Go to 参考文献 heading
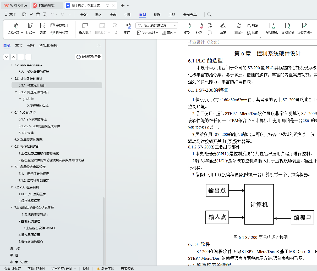 (x=19, y=262)
